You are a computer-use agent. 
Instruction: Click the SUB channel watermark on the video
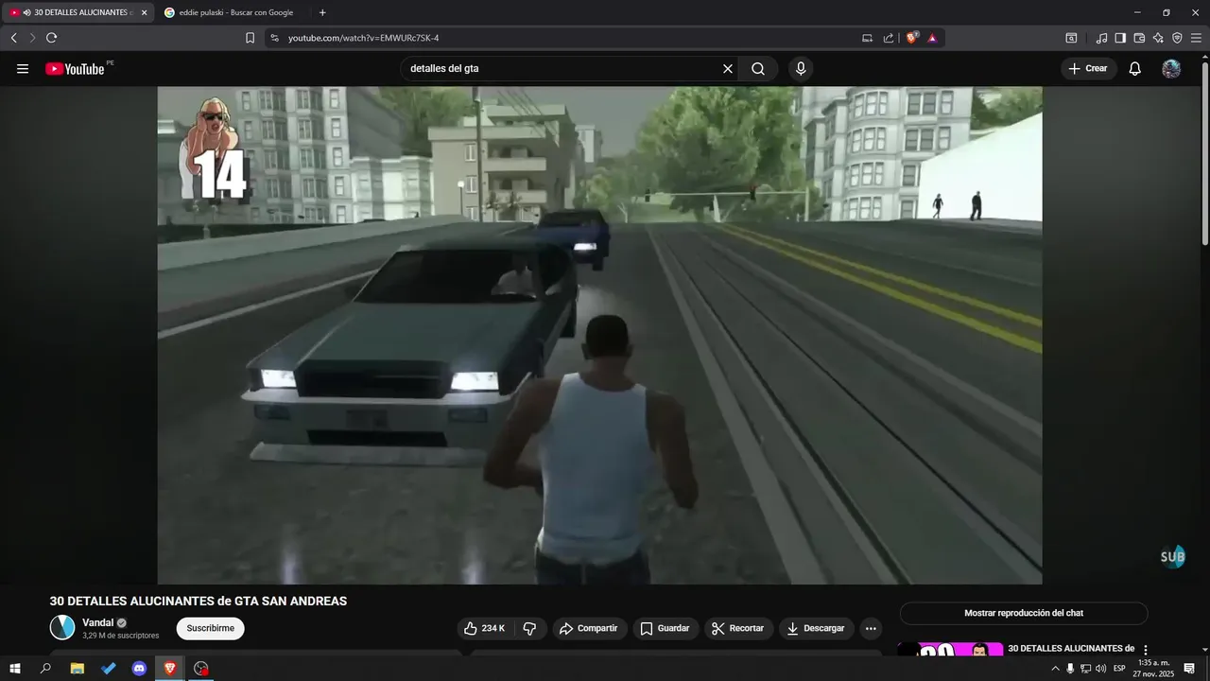point(1172,557)
